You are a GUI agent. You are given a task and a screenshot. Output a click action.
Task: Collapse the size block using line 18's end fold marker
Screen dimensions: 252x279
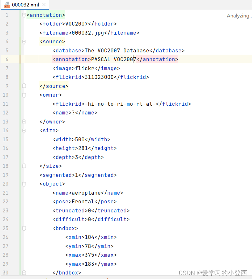click(24, 166)
